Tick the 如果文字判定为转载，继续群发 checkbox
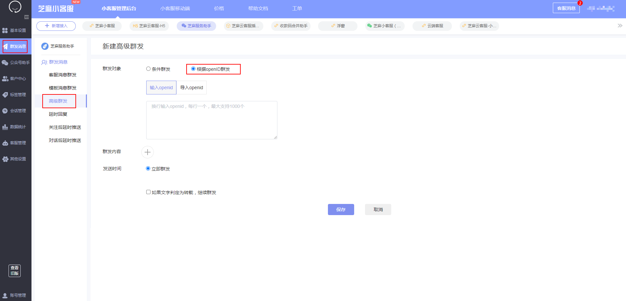Screen dimensions: 626x301 click(148, 192)
